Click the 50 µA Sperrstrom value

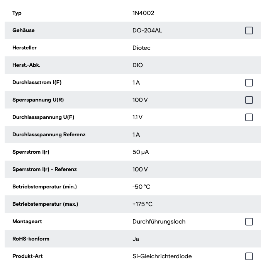[141, 152]
